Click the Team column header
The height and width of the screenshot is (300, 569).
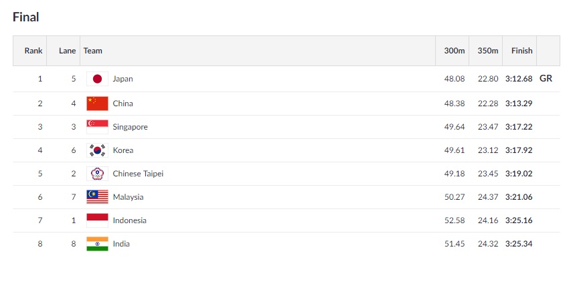point(92,51)
